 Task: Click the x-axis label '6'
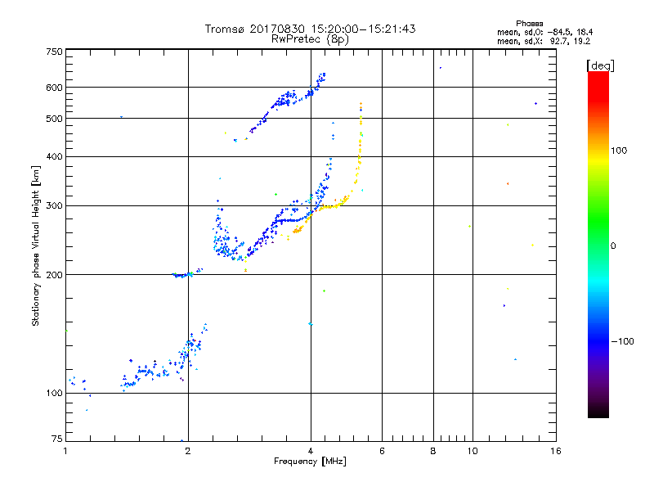[x=382, y=451]
